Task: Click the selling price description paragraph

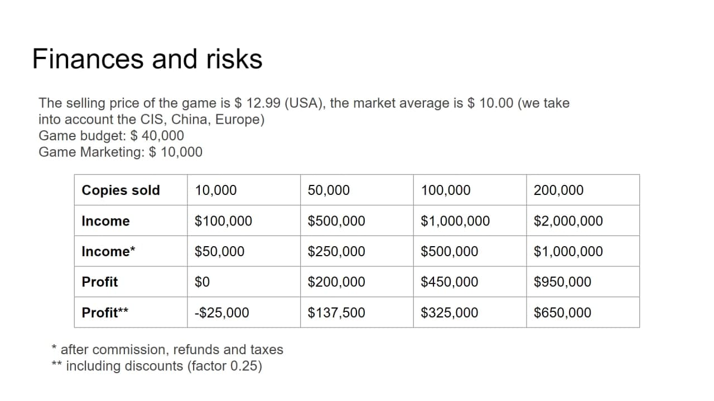Action: point(304,111)
